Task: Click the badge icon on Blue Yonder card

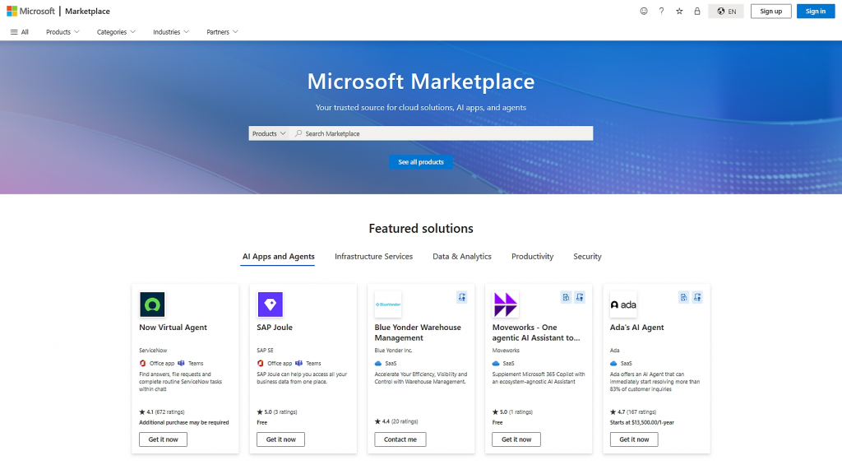Action: point(462,297)
